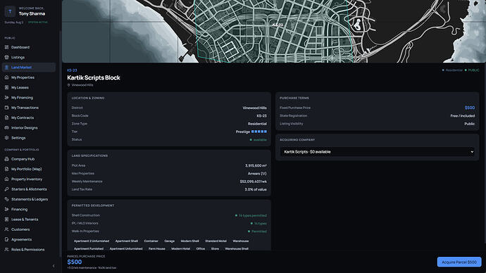Click the Lease & Tenants icon
The height and width of the screenshot is (273, 486).
pos(6,220)
